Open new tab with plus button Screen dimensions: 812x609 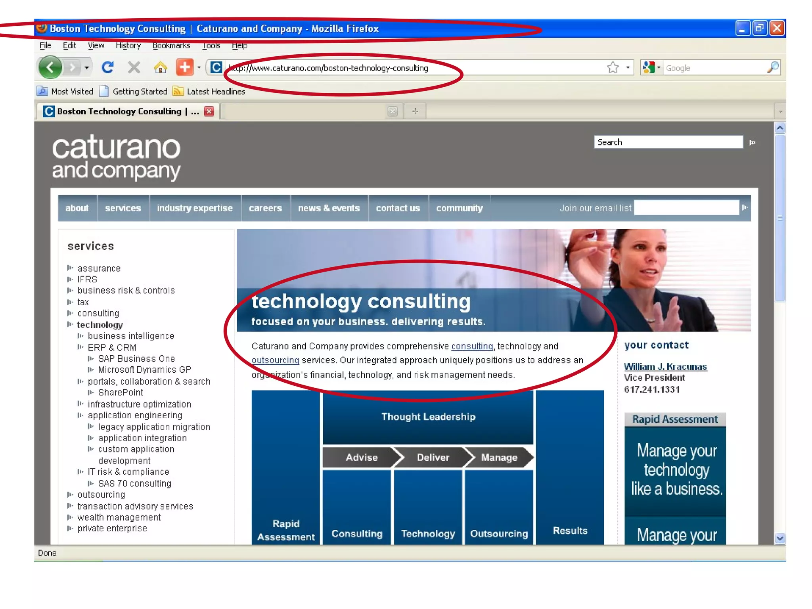[x=415, y=111]
